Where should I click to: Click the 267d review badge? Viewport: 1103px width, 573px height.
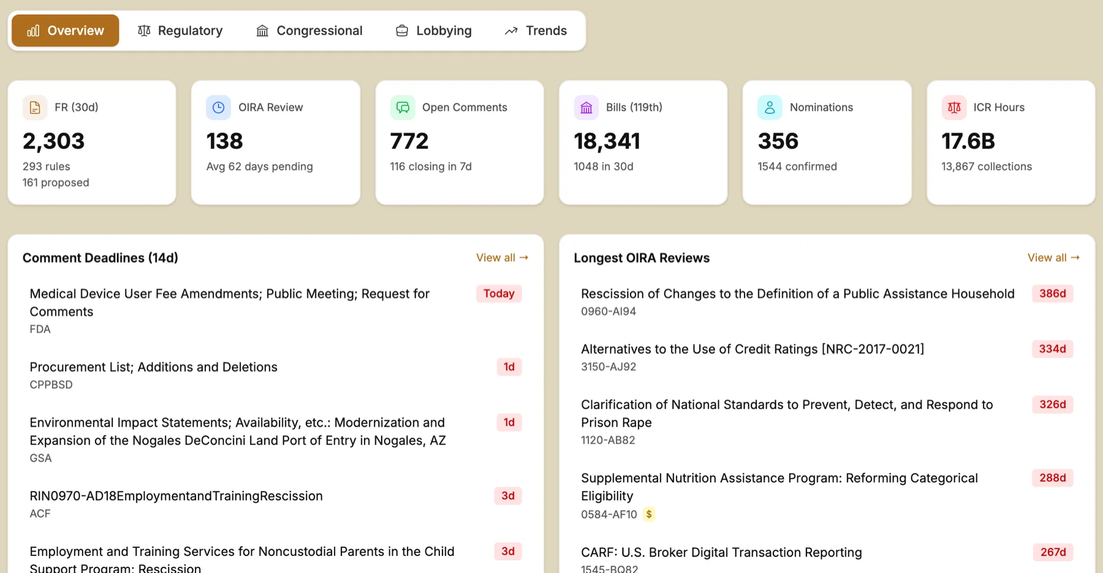point(1053,552)
